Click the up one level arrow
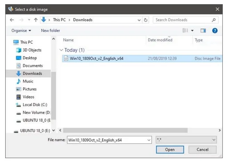Image resolution: width=228 pixels, height=163 pixels. (35, 20)
